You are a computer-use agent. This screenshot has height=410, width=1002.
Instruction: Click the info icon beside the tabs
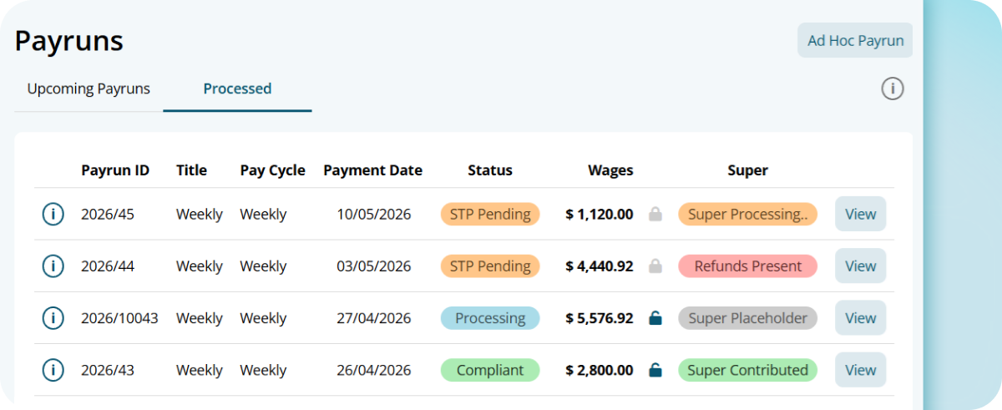893,89
